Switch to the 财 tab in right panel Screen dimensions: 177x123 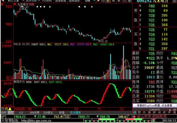[139, 113]
